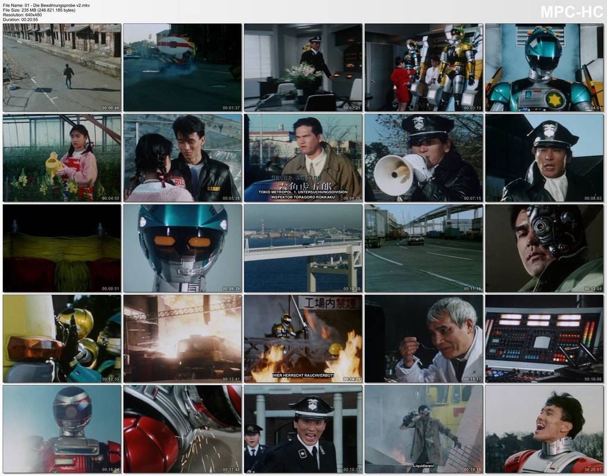Viewport: 607px width, 476px height.
Task: Click the 00:12:53 gold robot hand thumbnail
Action: point(62,339)
